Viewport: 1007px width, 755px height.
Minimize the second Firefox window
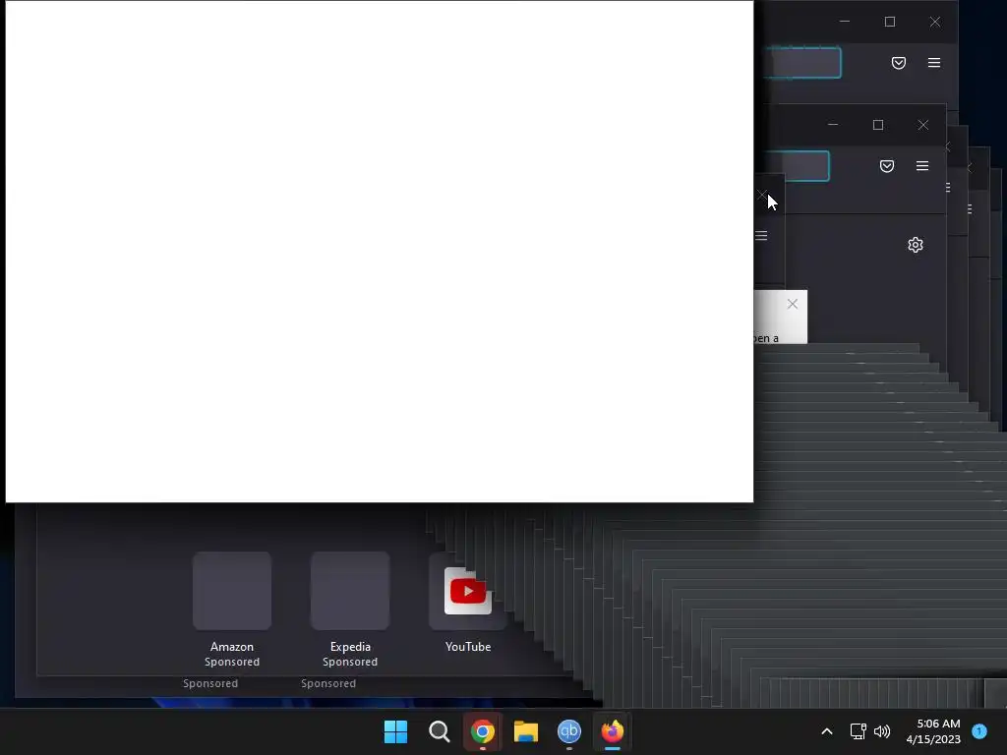click(x=833, y=125)
